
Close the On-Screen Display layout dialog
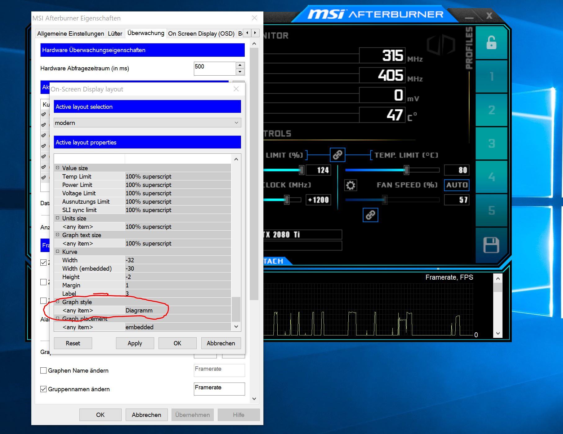tap(236, 89)
